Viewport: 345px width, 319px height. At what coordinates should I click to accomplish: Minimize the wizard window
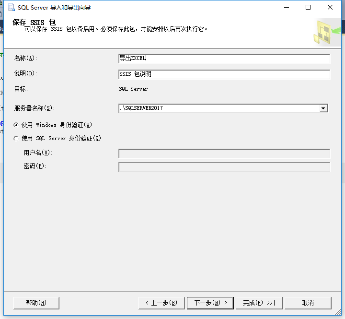point(287,7)
